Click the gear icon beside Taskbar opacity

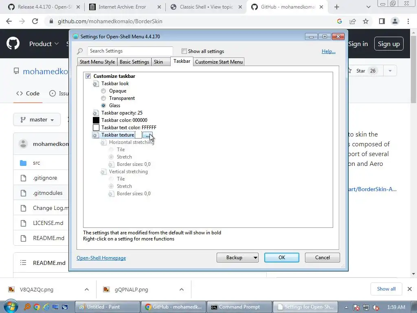click(95, 113)
